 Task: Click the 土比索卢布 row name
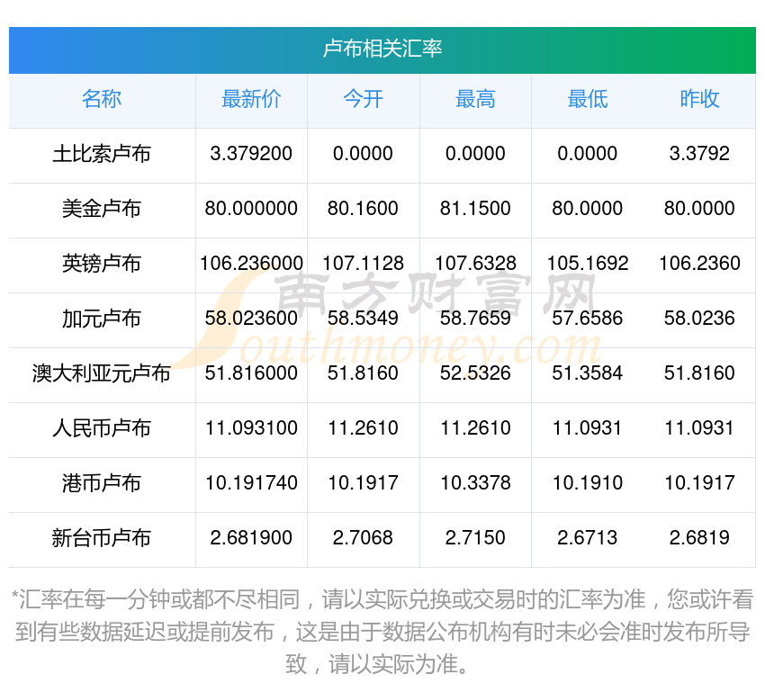(102, 154)
